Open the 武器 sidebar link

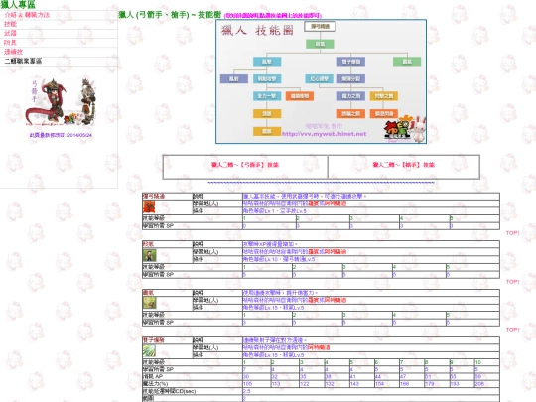pyautogui.click(x=10, y=33)
